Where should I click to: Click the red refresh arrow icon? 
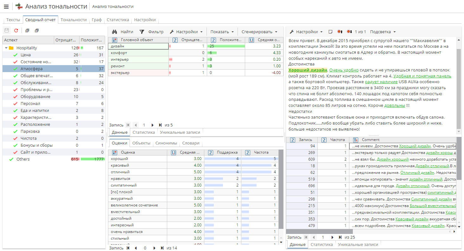(x=16, y=31)
